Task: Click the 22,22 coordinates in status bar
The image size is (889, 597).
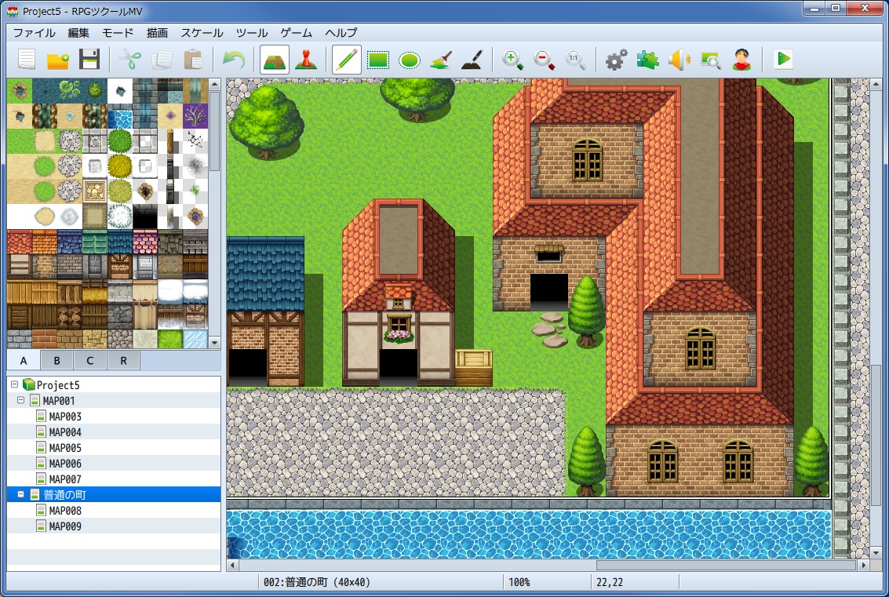Action: pos(610,582)
